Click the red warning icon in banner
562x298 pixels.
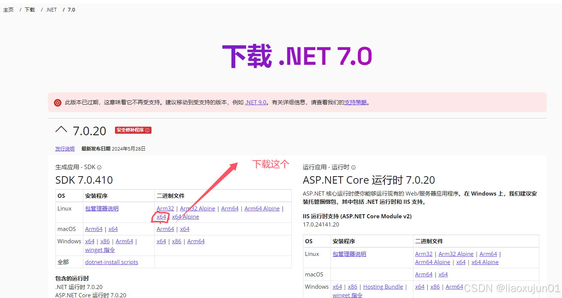pyautogui.click(x=57, y=102)
